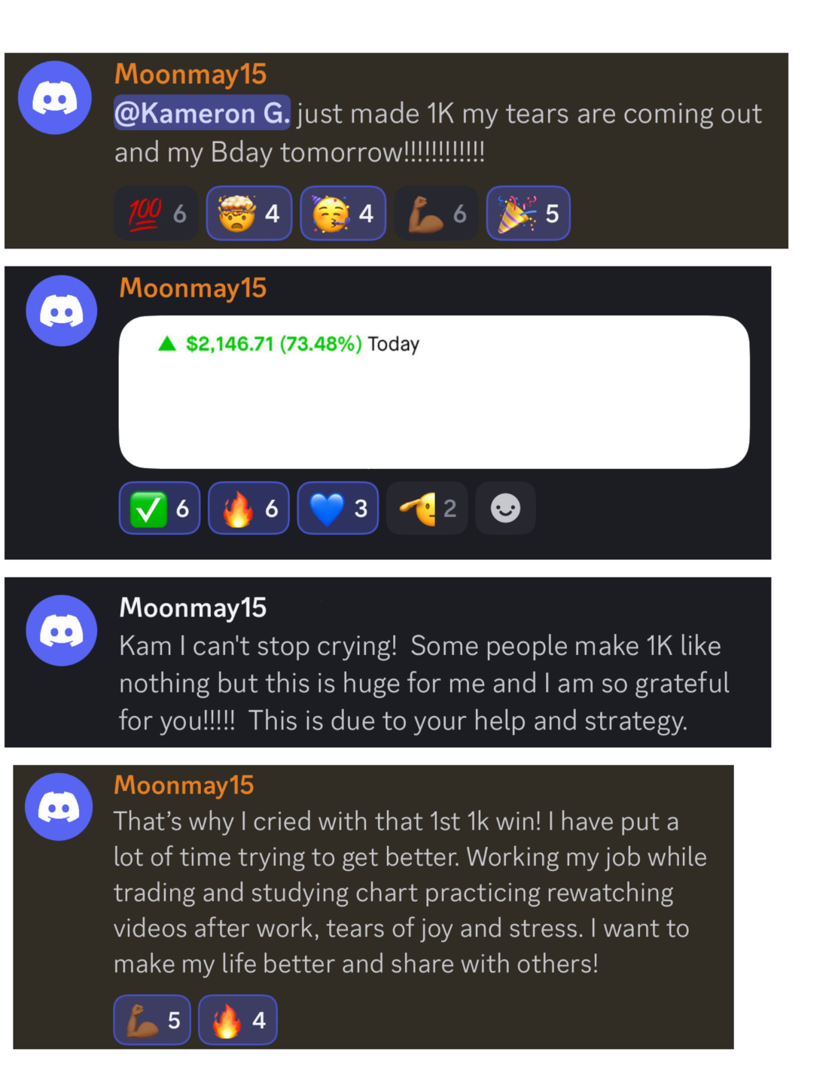Toggle the 100 emoji reaction
This screenshot has width=838, height=1084.
(156, 214)
